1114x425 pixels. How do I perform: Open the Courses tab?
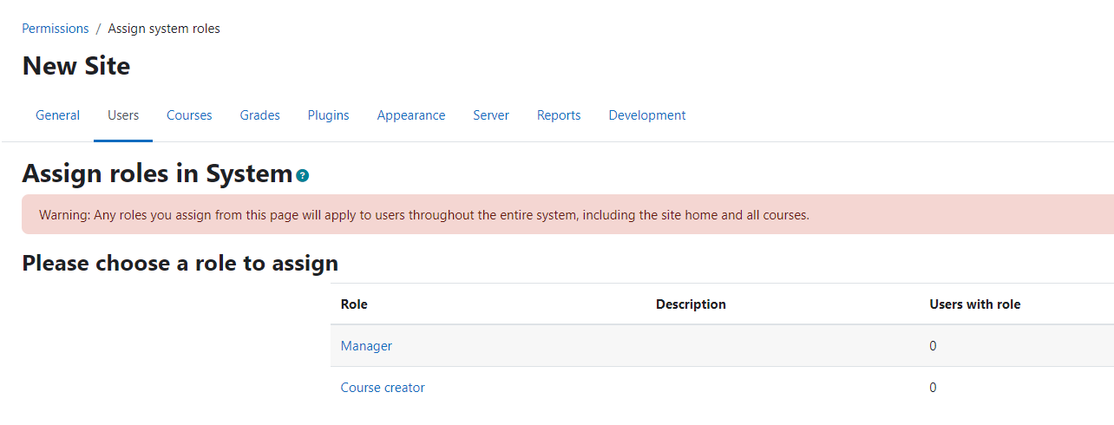189,115
